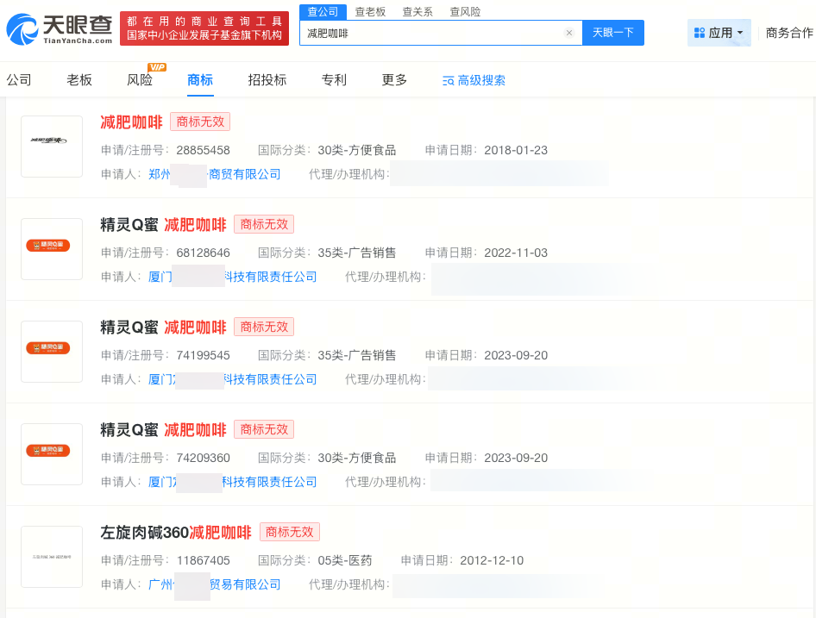The image size is (816, 618).
Task: Open trademark thumbnail for registration 68128646
Action: click(x=52, y=249)
